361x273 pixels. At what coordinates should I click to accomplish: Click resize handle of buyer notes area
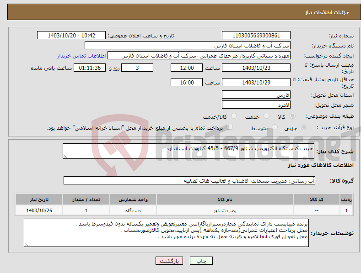(x=27, y=245)
